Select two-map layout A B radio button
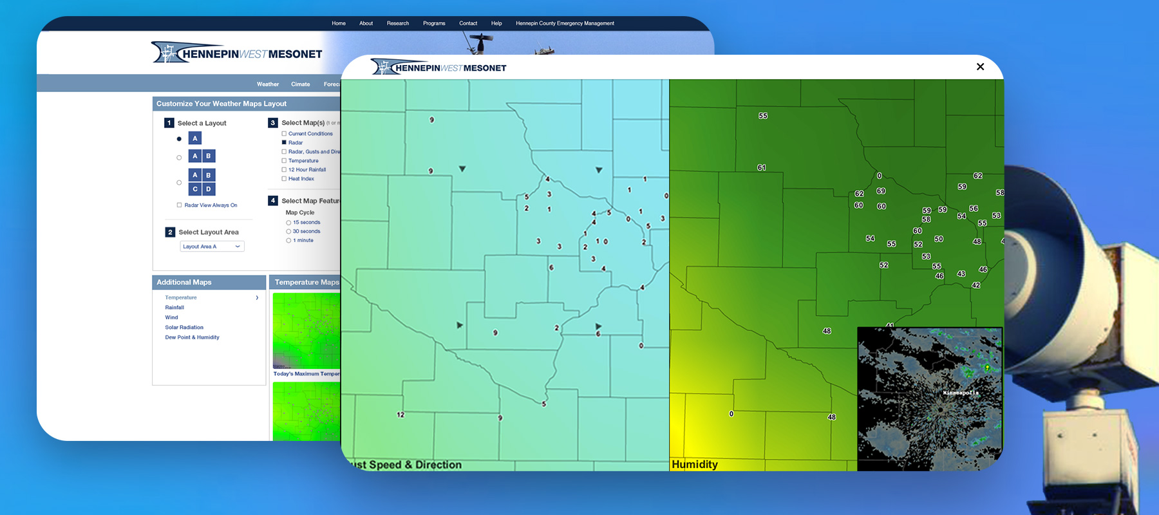This screenshot has width=1159, height=515. tap(179, 157)
